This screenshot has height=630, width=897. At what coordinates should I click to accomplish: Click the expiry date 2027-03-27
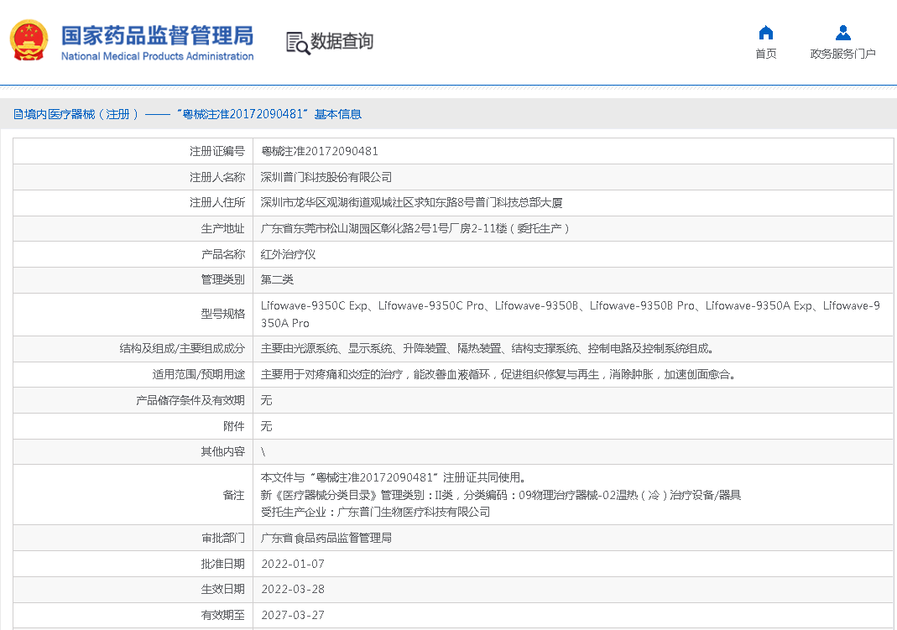tap(293, 615)
